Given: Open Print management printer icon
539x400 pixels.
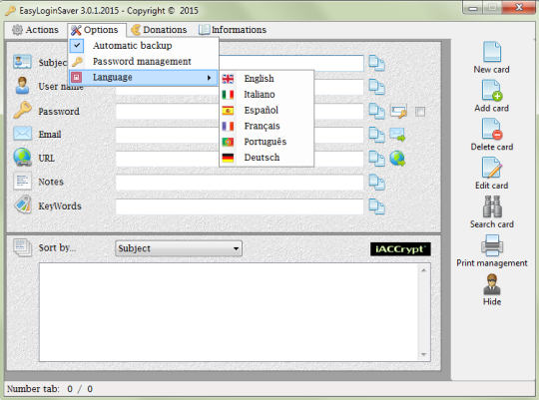Looking at the screenshot, I should click(492, 245).
